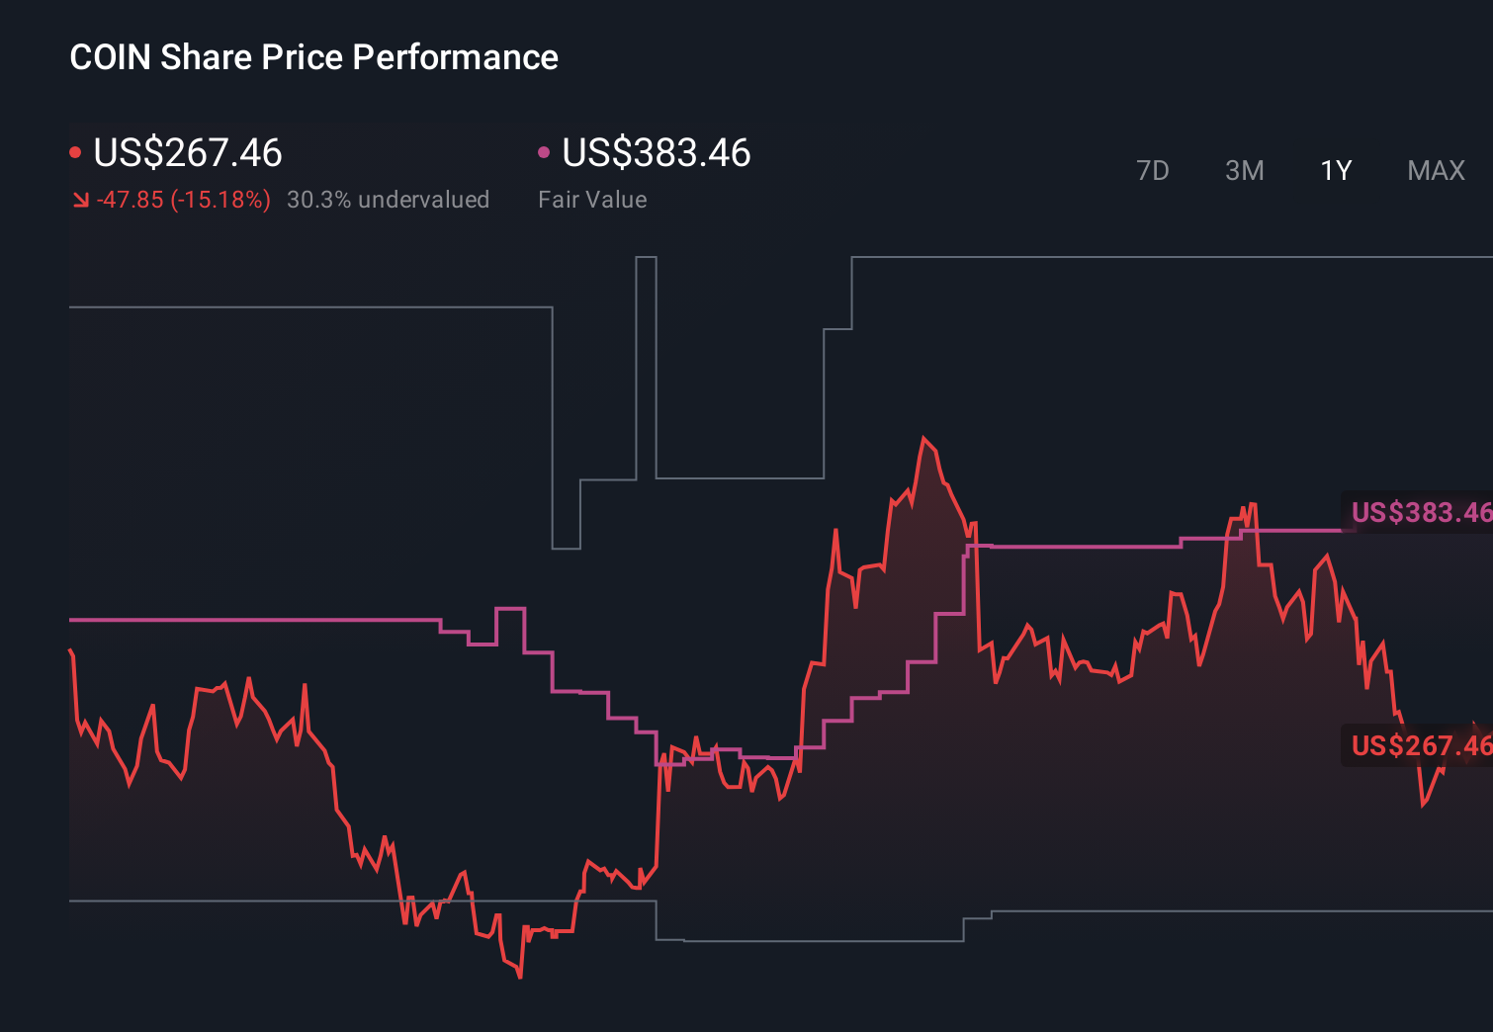Click the '-47.85 (-15.18%)' change text
This screenshot has width=1493, height=1032.
(x=184, y=200)
